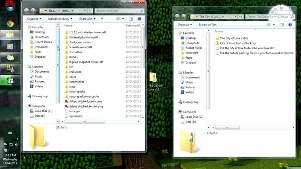Open Help in the .minecraft window toolbar
This screenshot has width=301, height=169.
pyautogui.click(x=139, y=19)
